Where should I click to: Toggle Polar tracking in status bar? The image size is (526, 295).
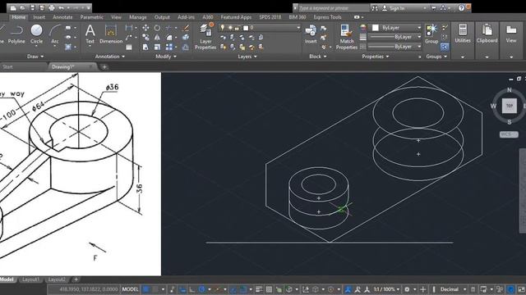[x=202, y=289]
